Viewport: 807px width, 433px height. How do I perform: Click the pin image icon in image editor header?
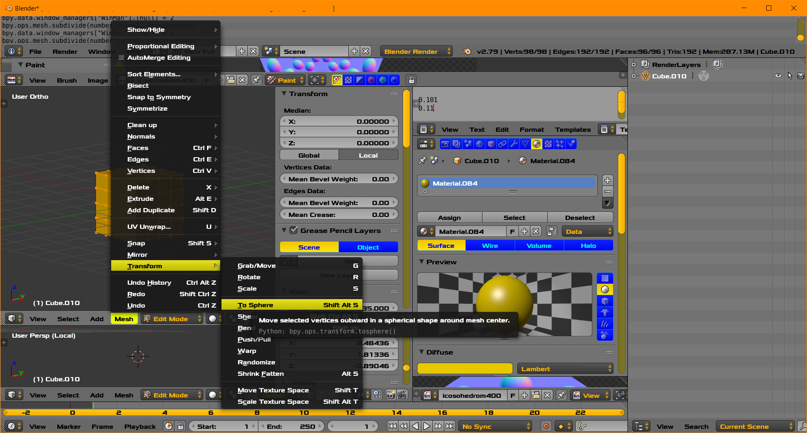(256, 80)
